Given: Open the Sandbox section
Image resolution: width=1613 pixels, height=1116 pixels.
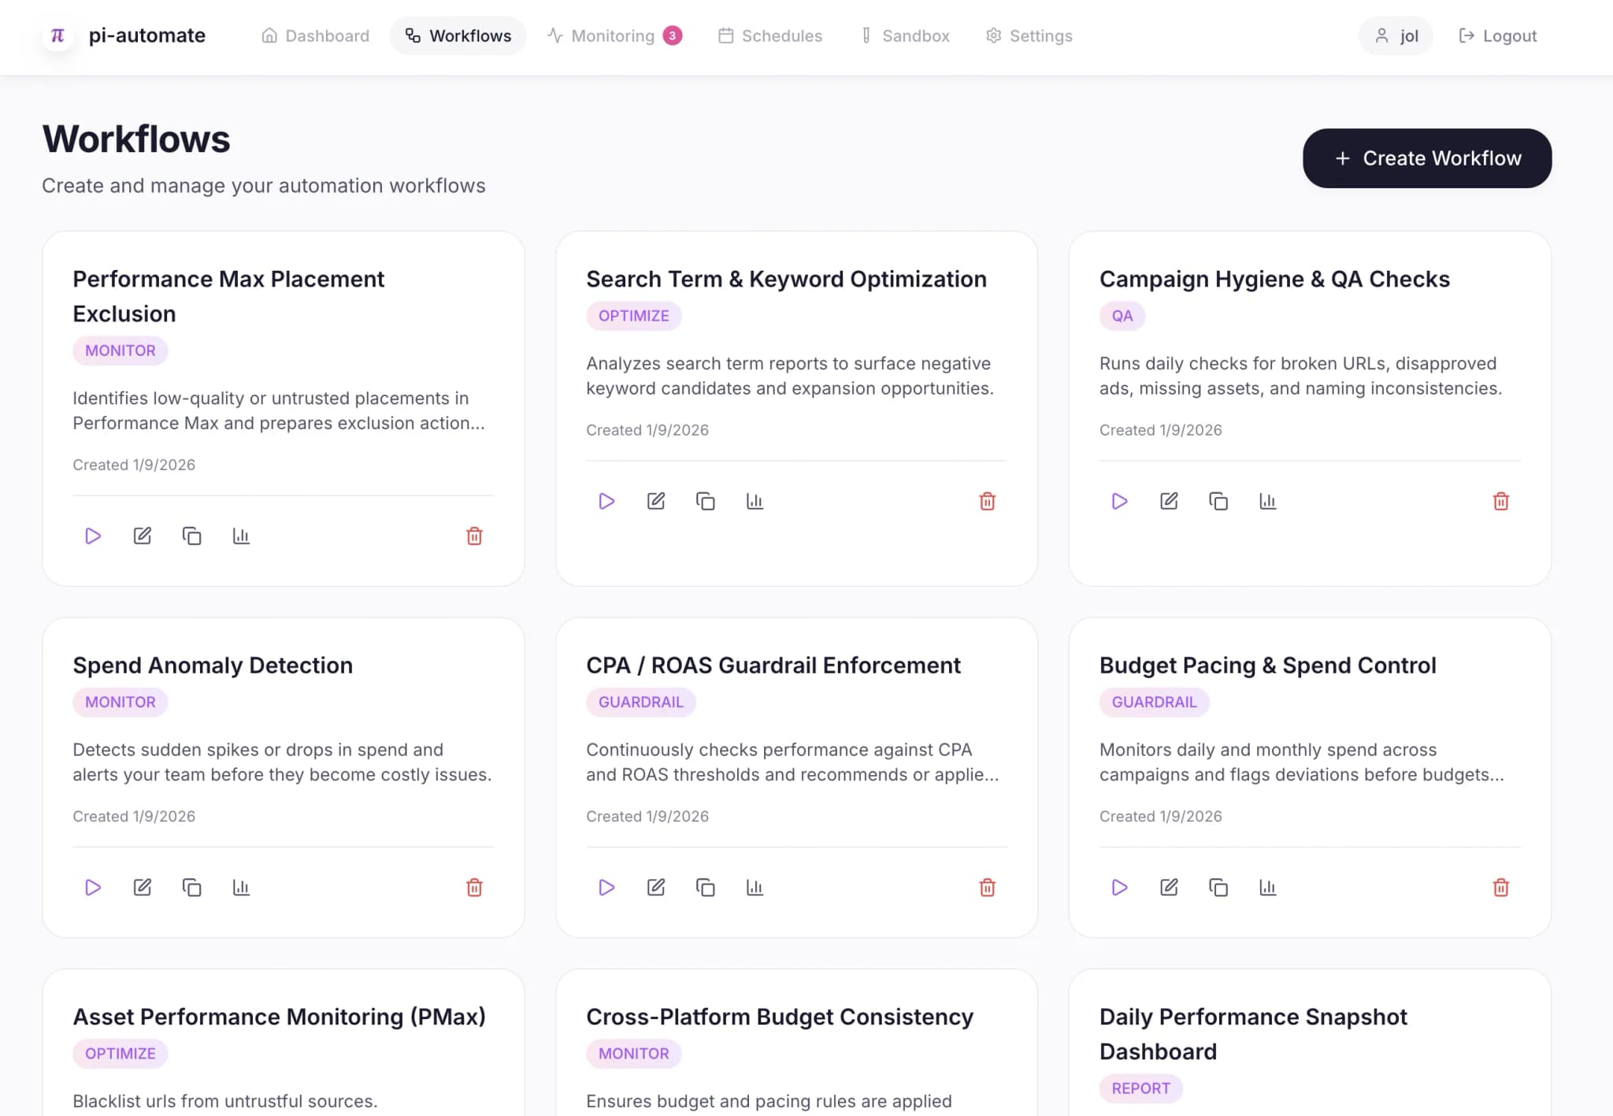Looking at the screenshot, I should click(x=906, y=35).
